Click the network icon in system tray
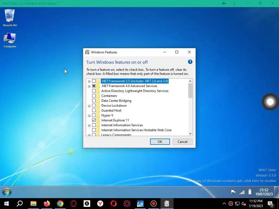 point(237,204)
